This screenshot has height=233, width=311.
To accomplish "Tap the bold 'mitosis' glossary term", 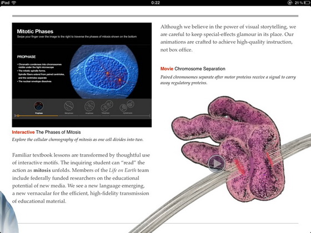I will tap(42, 170).
